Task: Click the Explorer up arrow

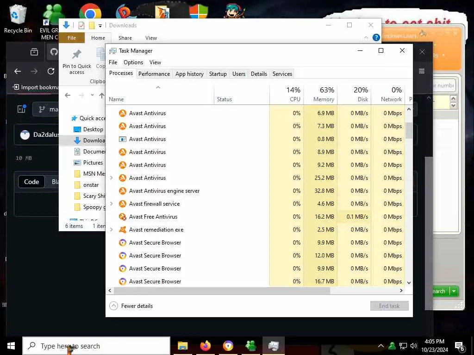Action: 101,95
